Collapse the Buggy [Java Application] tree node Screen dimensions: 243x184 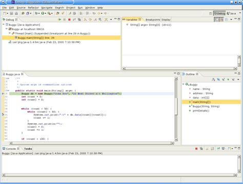pos(4,25)
